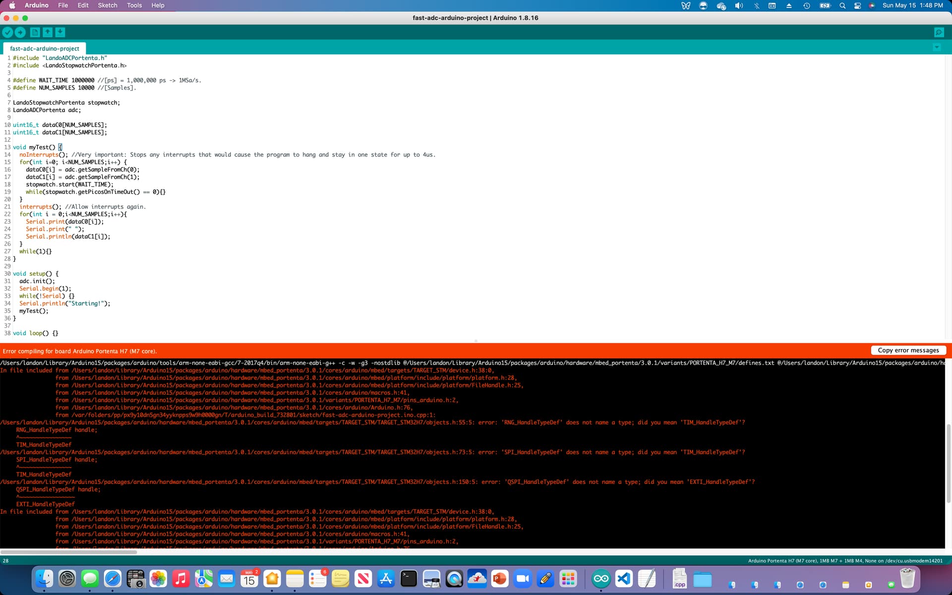Click the horizontal scrollbar below the error output
This screenshot has height=595, width=952.
click(69, 551)
